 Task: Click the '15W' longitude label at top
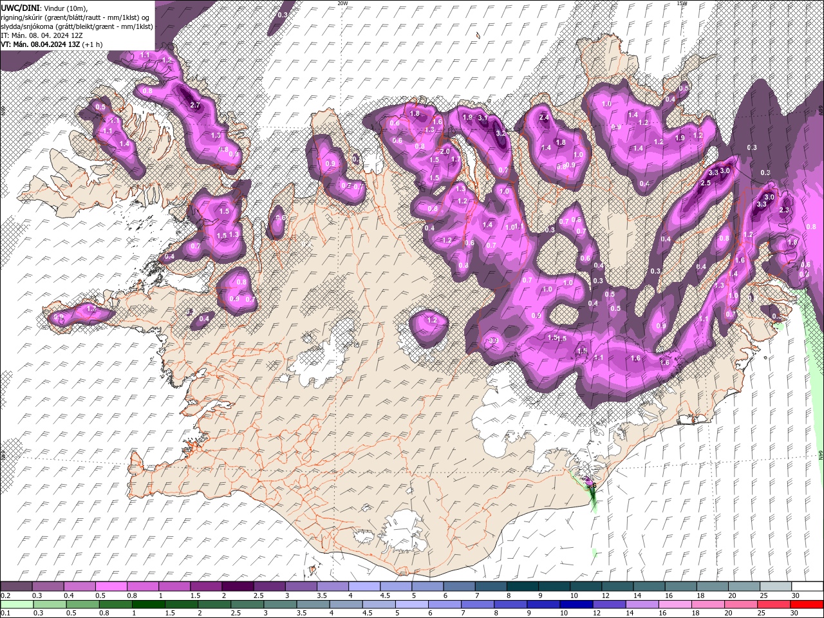click(682, 3)
